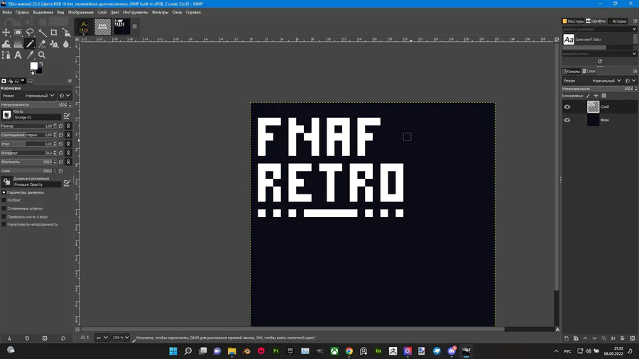The image size is (639, 359).
Task: Open the Windows Start menu
Action: point(173,351)
